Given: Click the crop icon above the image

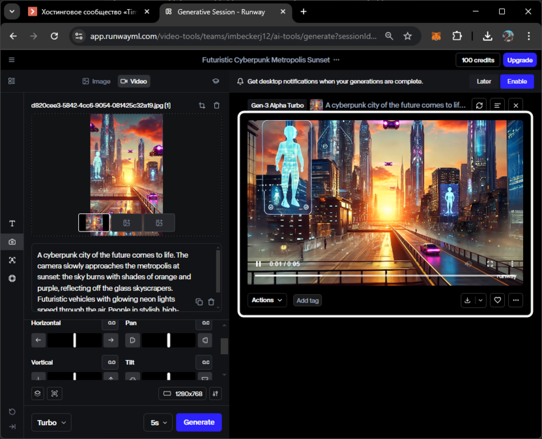Looking at the screenshot, I should pos(202,106).
